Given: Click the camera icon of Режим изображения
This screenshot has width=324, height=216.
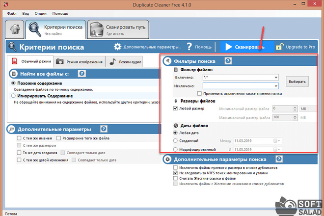Looking at the screenshot, I should 60,61.
